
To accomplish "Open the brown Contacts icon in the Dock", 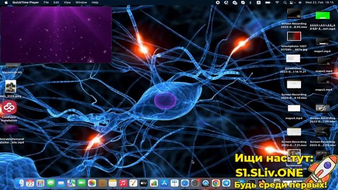I will point(102,183).
